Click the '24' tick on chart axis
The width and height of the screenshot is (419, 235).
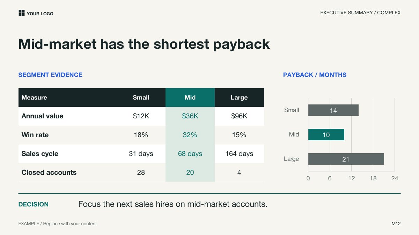[395, 178]
